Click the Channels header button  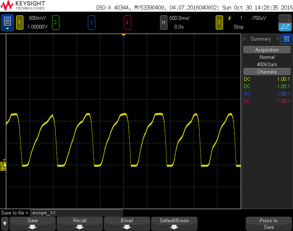(267, 72)
